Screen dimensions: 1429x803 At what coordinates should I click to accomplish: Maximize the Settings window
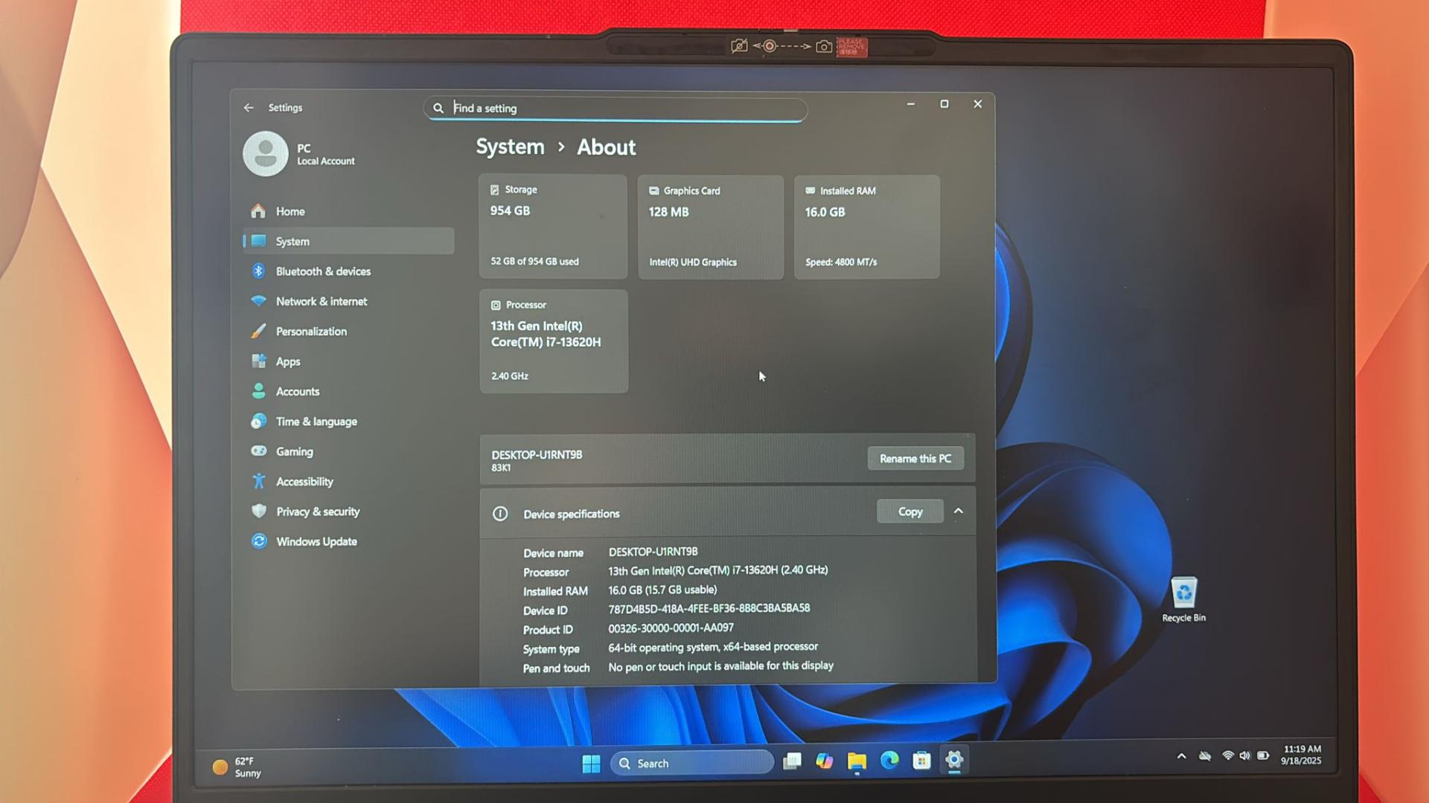pyautogui.click(x=944, y=104)
